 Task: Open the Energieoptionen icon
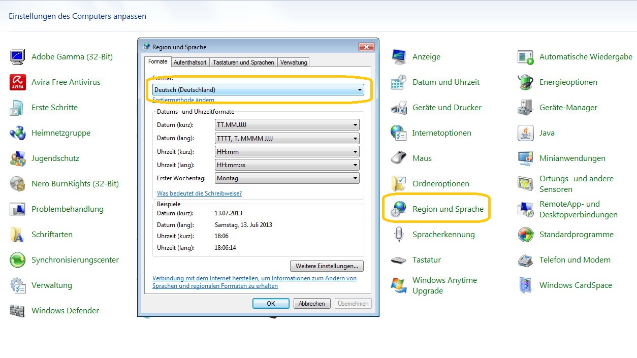525,82
